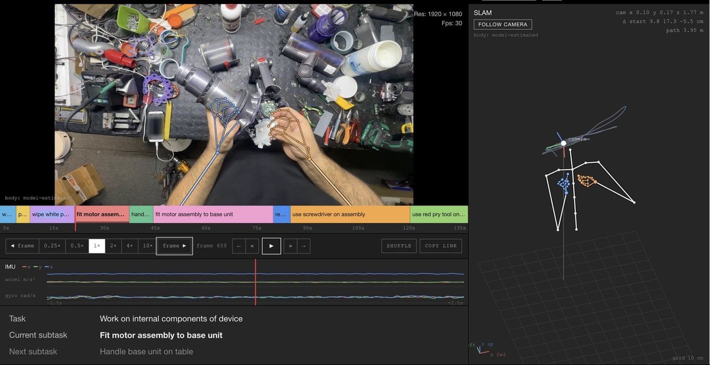Click the 'Fps: 30' label
This screenshot has width=710, height=365.
coord(452,23)
